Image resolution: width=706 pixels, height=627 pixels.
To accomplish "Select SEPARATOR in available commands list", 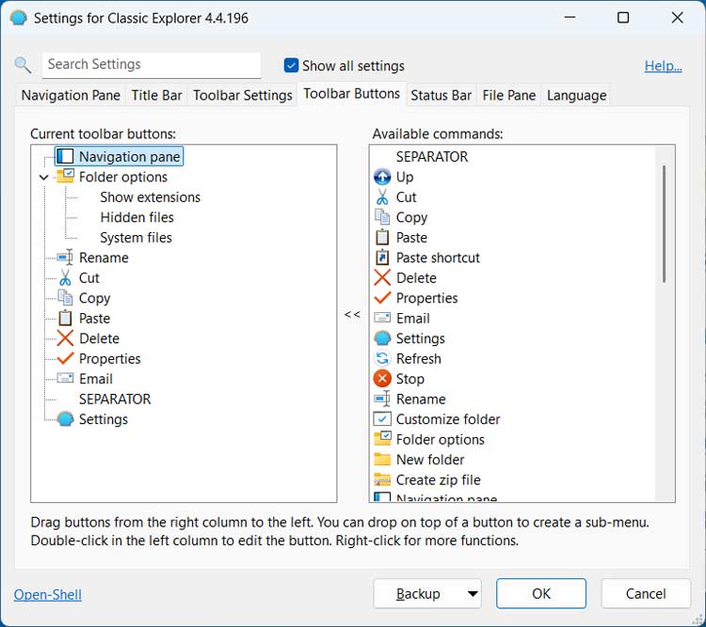I will tap(432, 157).
